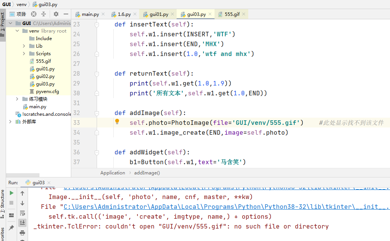Open the tkinter __init__ file link above self.tk.call
This screenshot has width=390, height=241.
click(x=227, y=207)
